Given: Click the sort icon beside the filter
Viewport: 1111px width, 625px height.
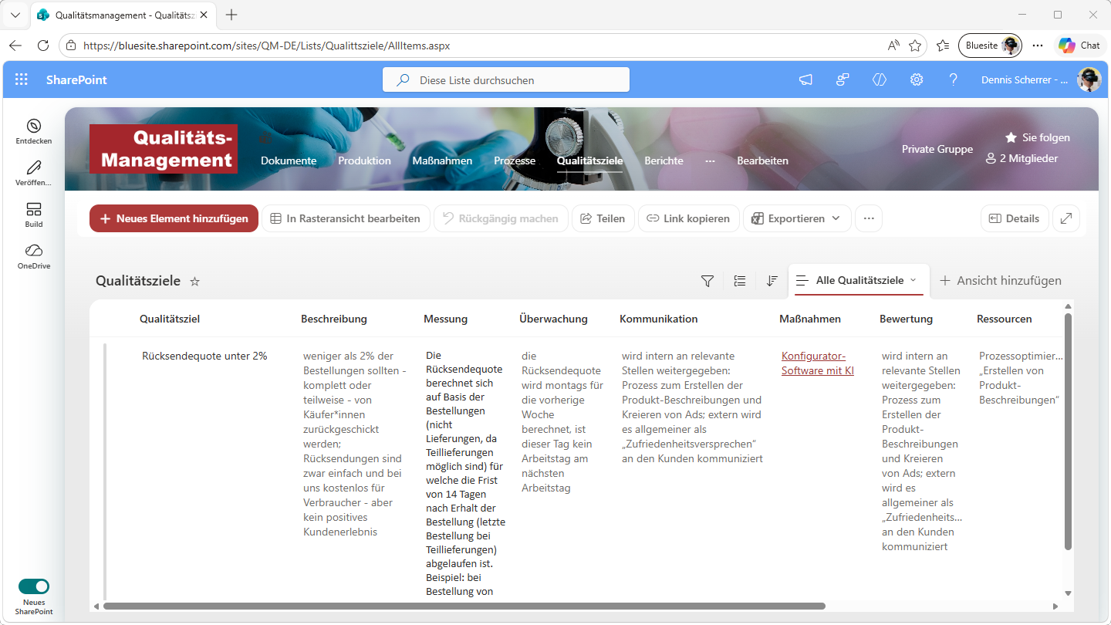Looking at the screenshot, I should 772,281.
